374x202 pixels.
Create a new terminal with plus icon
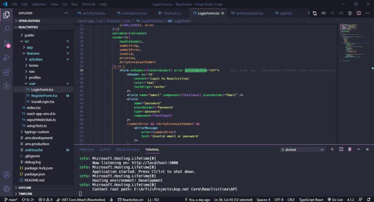coord(332,149)
